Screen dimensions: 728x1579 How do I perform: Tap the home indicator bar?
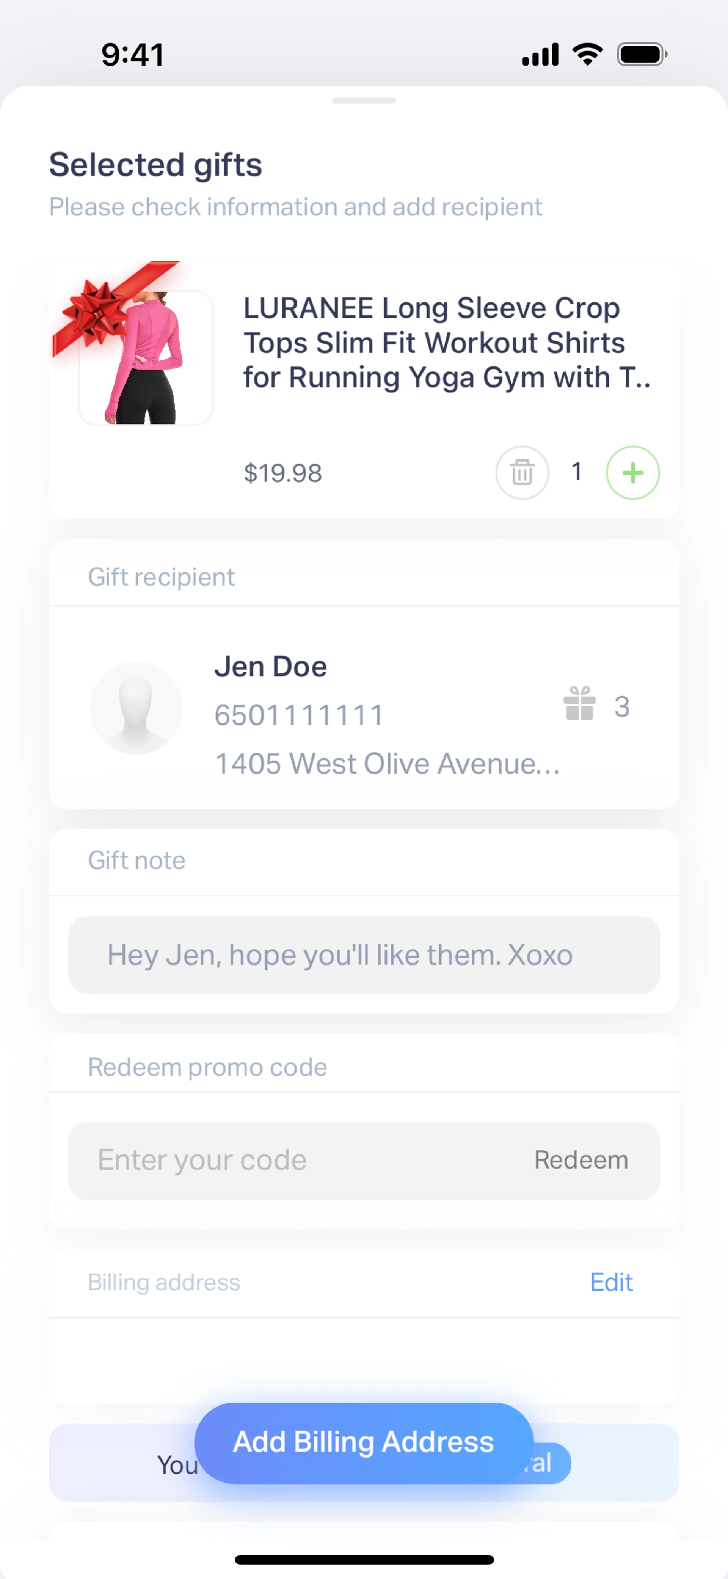coord(364,1559)
